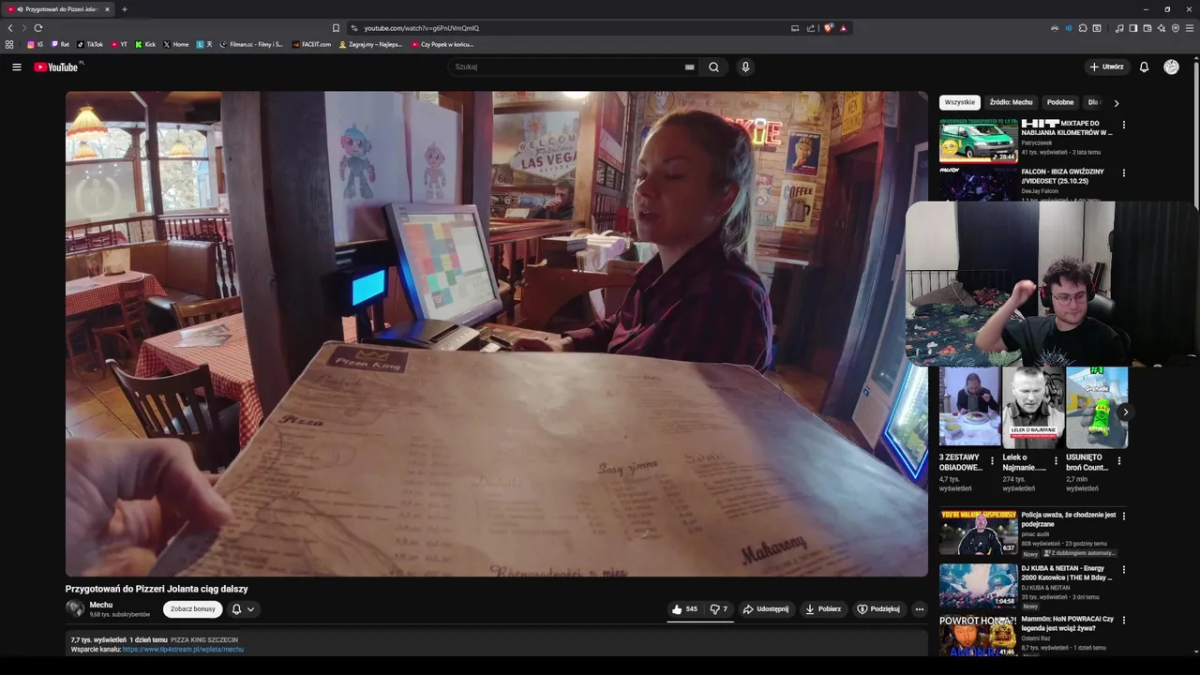Screen dimensions: 1200x675
Task: Open 3 ZESTAWY OBIADOWE short thumbnail
Action: click(969, 407)
